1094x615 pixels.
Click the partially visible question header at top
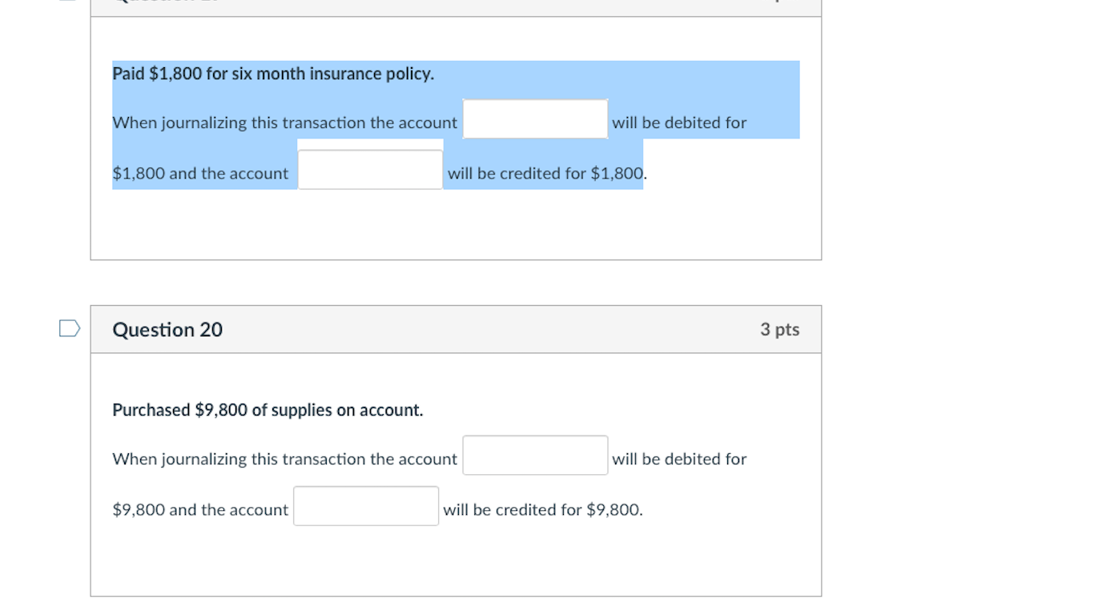(x=456, y=6)
